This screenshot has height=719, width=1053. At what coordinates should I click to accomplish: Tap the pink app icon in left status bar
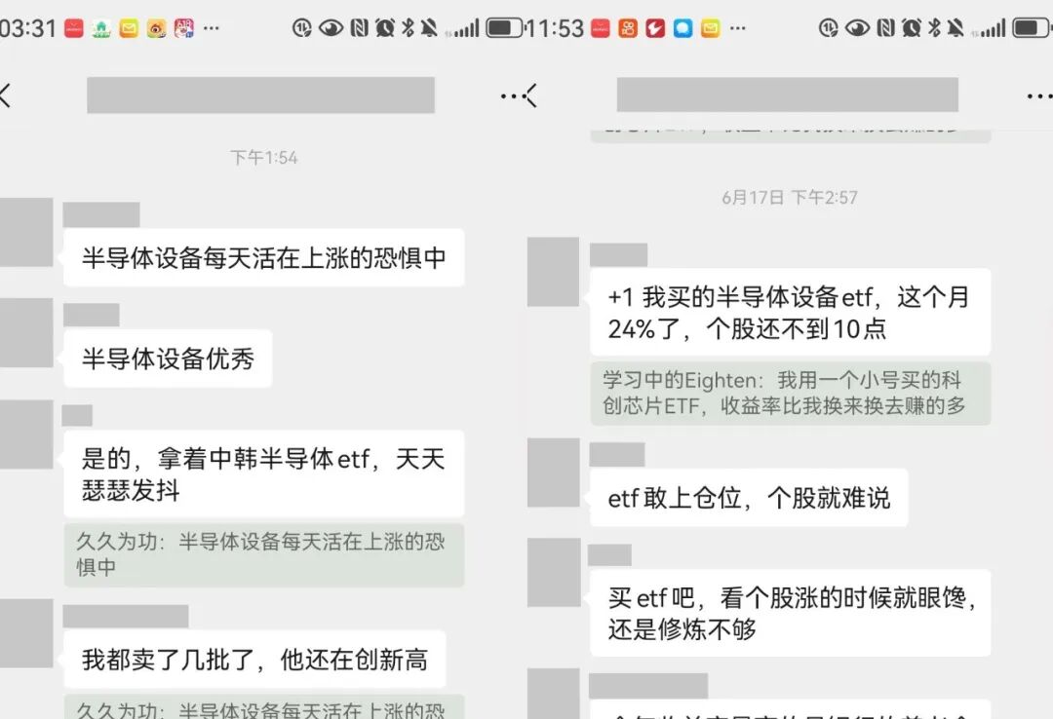tap(184, 28)
